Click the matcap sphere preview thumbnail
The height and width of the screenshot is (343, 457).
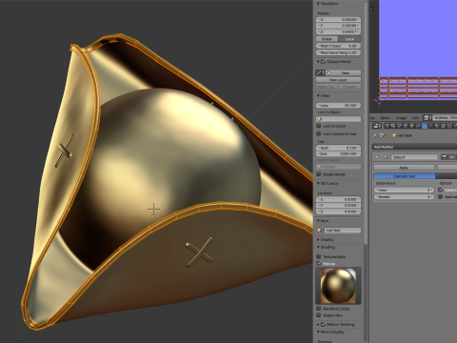pyautogui.click(x=338, y=286)
